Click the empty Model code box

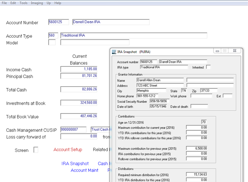pyautogui.click(x=52, y=42)
